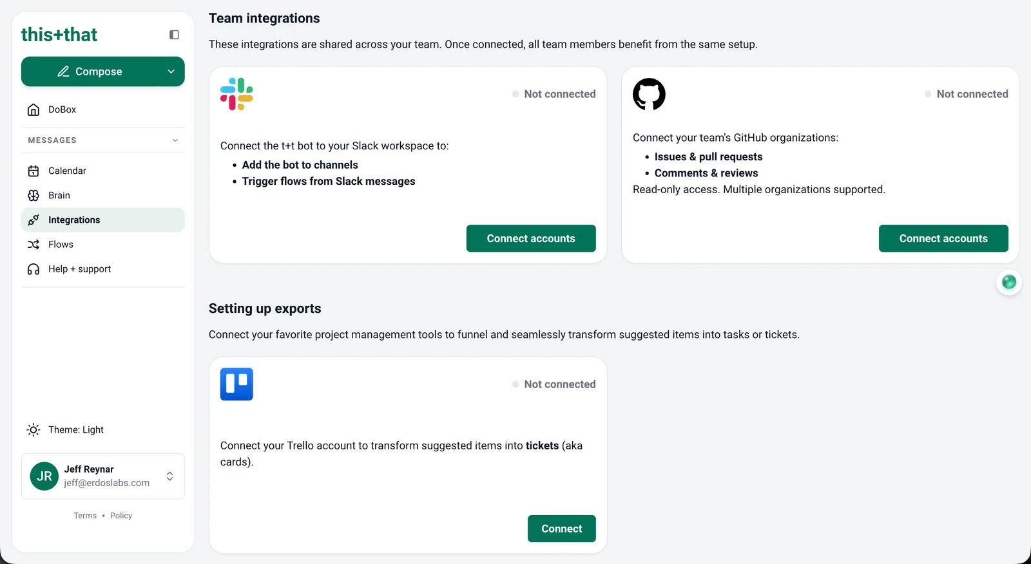Screen dimensions: 1031x564
Task: Click the Compose button
Action: tap(103, 71)
